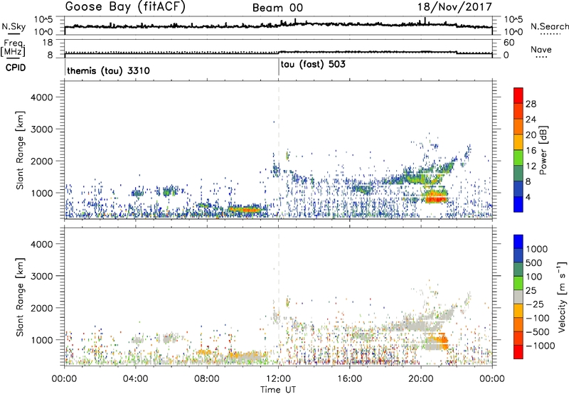Click the '3000' tick in the velocity panel

[41, 276]
